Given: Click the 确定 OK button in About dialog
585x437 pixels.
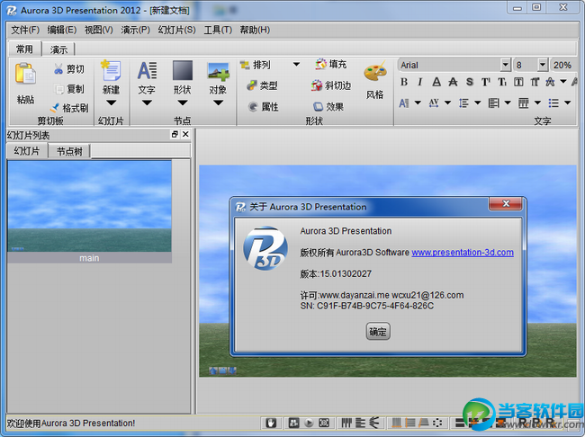Looking at the screenshot, I should pyautogui.click(x=378, y=332).
